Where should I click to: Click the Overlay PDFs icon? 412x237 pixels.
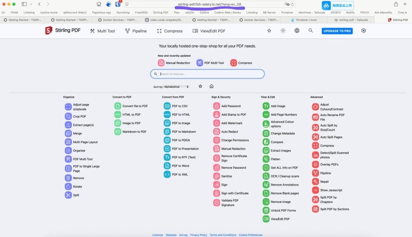pyautogui.click(x=315, y=164)
